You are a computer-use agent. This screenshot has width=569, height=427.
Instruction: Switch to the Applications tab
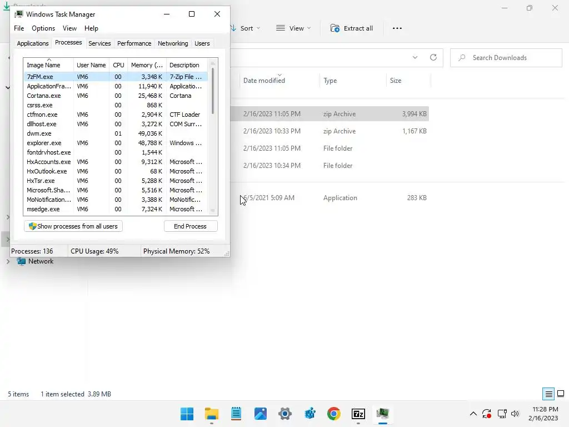(33, 43)
